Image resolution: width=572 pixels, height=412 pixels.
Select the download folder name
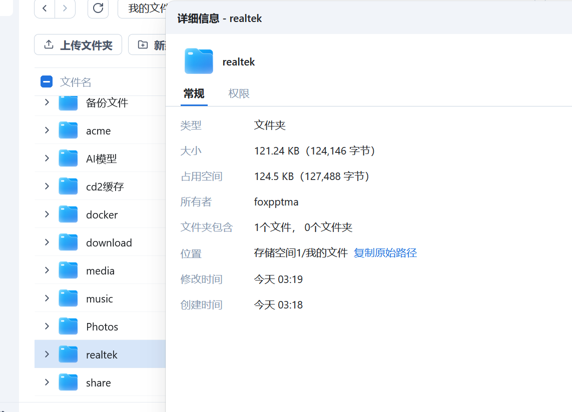click(x=109, y=243)
